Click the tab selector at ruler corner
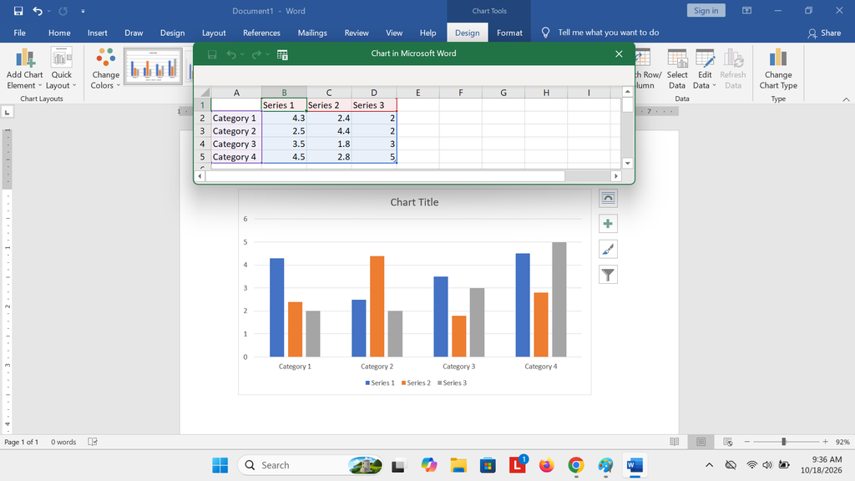The width and height of the screenshot is (855, 481). click(x=7, y=113)
